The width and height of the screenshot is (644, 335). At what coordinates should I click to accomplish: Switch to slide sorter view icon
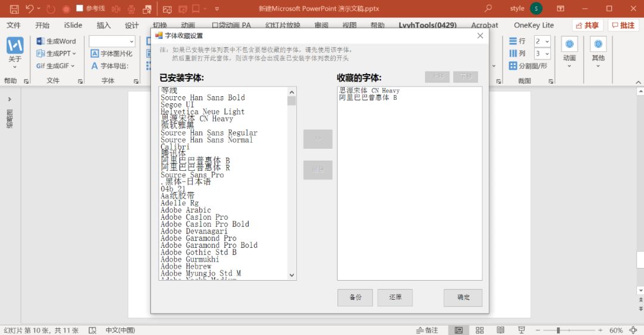(479, 330)
